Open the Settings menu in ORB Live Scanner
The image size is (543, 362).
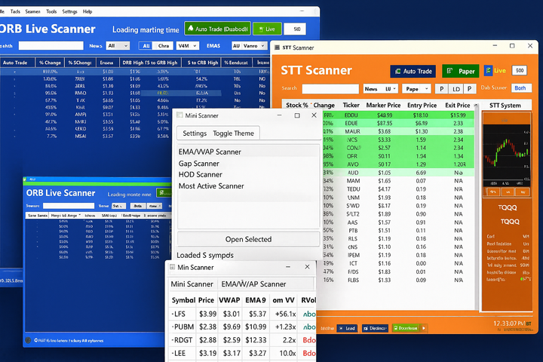pos(69,11)
